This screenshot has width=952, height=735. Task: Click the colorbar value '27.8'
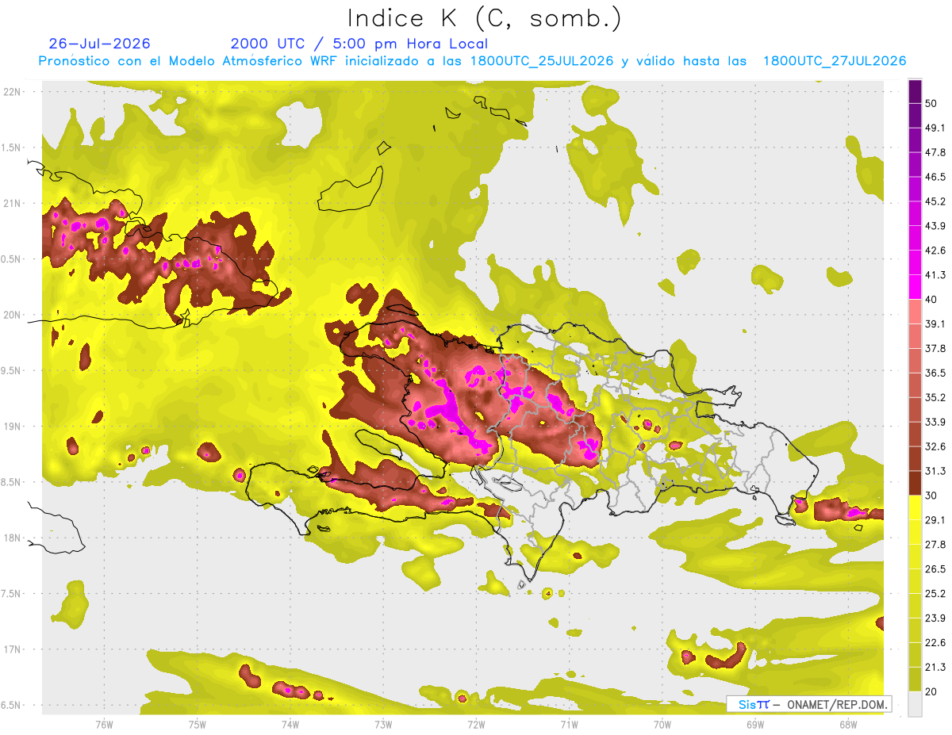[935, 545]
